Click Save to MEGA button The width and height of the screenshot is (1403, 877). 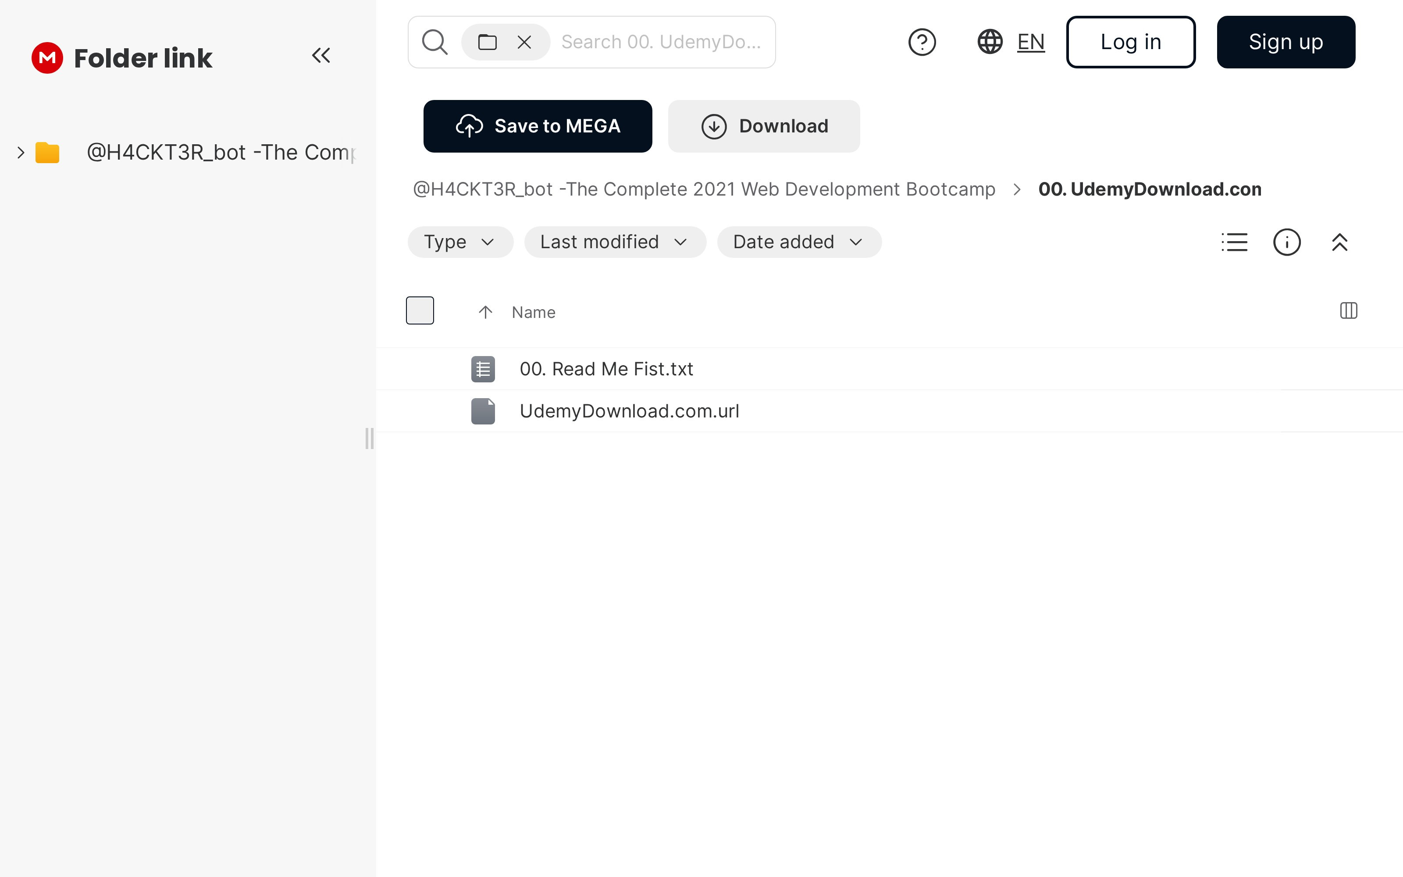[x=538, y=126]
